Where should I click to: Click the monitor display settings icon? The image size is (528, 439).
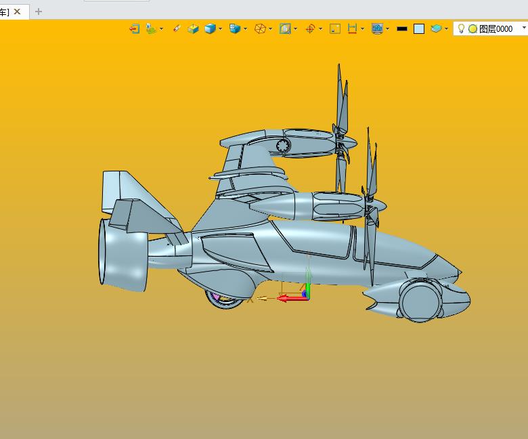pyautogui.click(x=377, y=28)
